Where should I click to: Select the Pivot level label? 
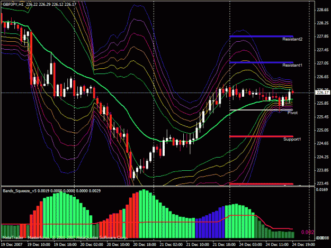[x=292, y=113]
